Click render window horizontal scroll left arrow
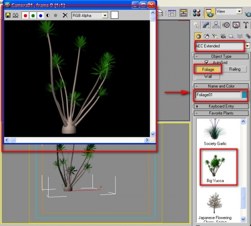251x226 pixels. [7, 140]
